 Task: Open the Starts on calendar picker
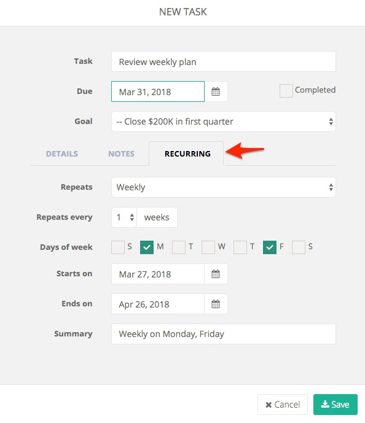pos(216,274)
